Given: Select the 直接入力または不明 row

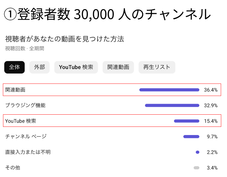Looking at the screenshot, I should point(112,152).
